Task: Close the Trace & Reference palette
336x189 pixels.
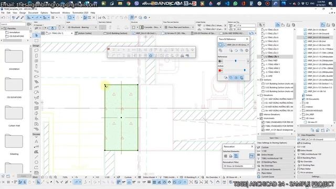Action: 247,39
